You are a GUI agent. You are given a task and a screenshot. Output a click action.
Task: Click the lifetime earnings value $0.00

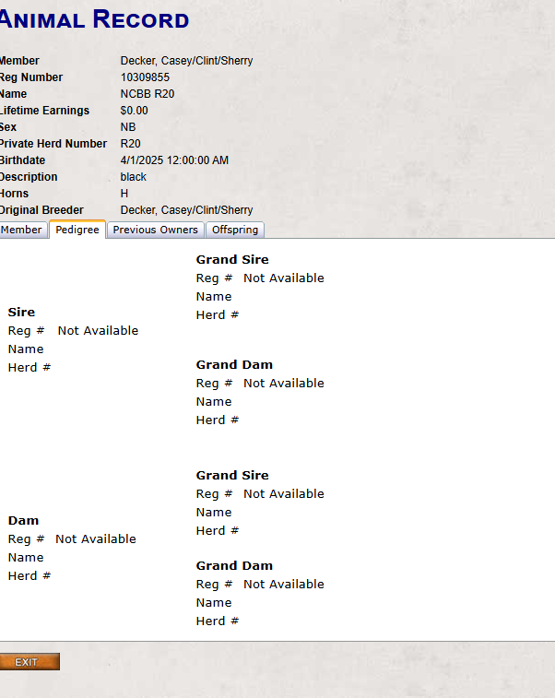pos(134,111)
